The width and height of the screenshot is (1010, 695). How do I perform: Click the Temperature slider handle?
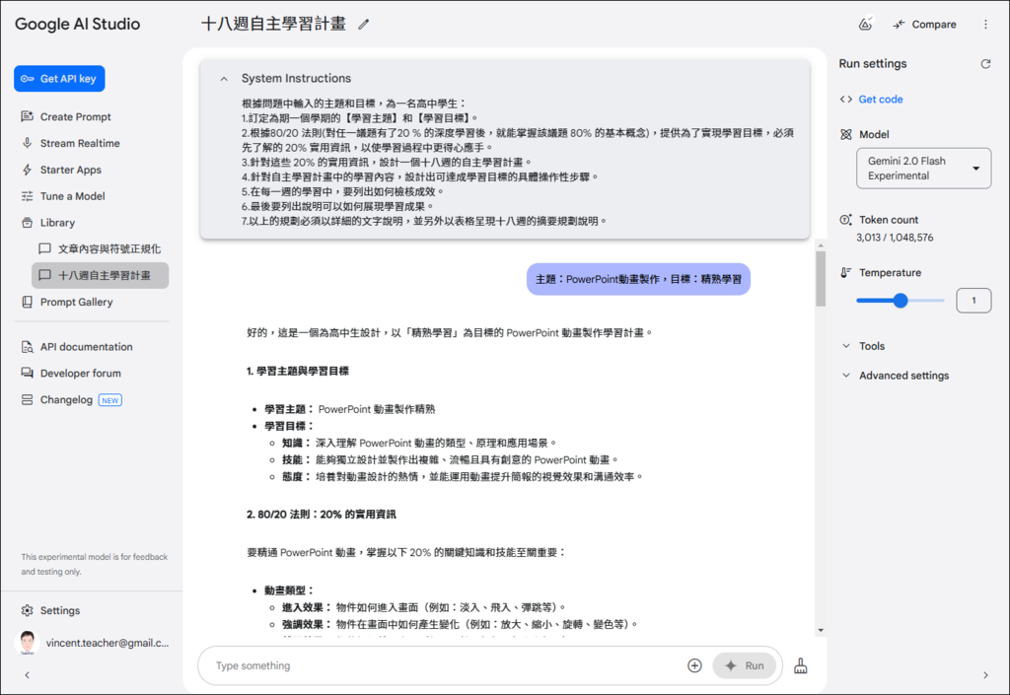[901, 300]
